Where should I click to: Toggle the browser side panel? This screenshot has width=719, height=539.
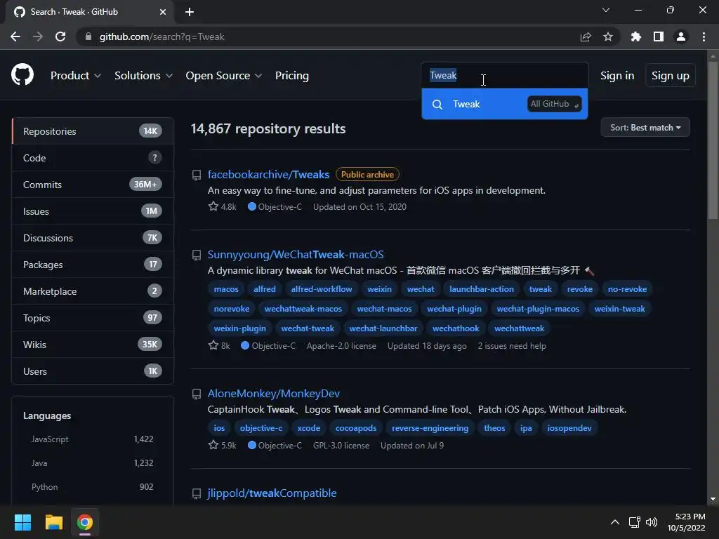pos(659,36)
